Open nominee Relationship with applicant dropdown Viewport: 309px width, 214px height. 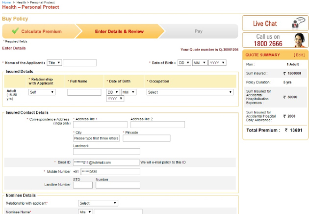tap(98, 203)
